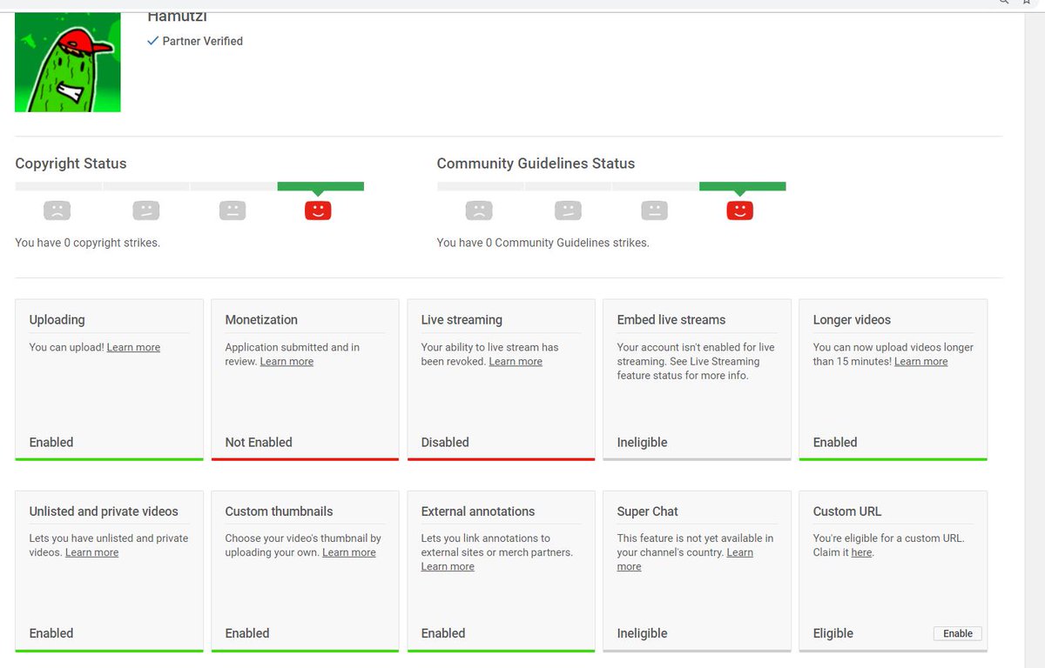The width and height of the screenshot is (1045, 668).
Task: Click the Hamutzi channel name text
Action: (x=178, y=17)
